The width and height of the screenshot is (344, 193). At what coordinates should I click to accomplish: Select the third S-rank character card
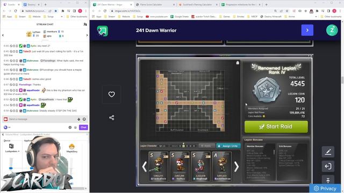[200, 166]
